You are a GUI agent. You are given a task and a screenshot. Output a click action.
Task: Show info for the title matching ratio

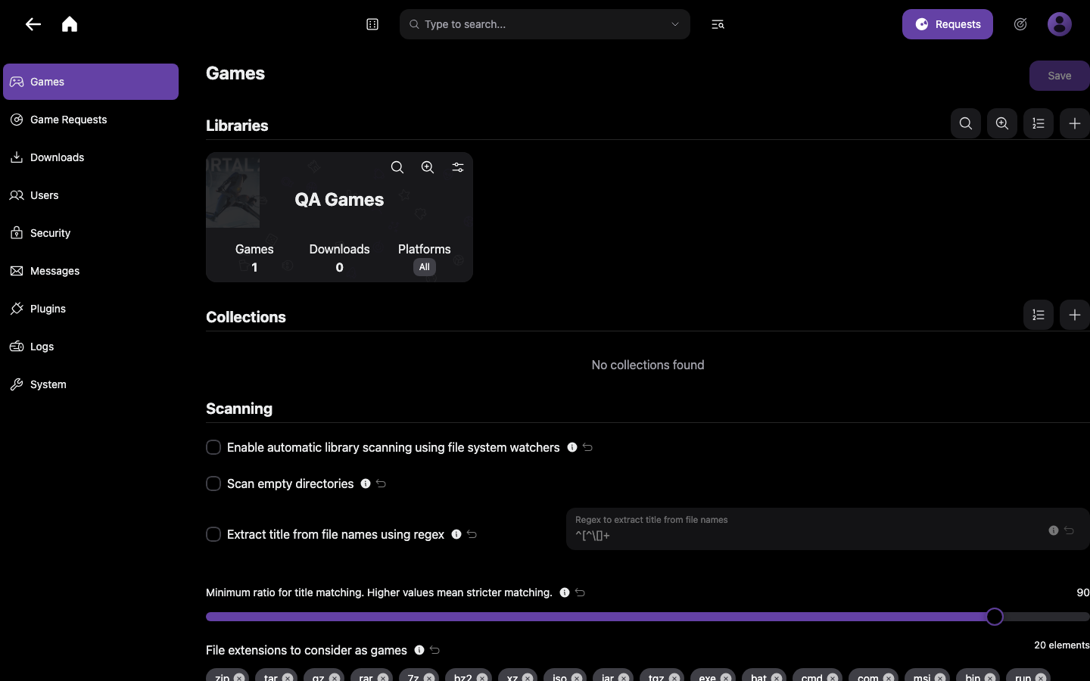click(x=565, y=592)
